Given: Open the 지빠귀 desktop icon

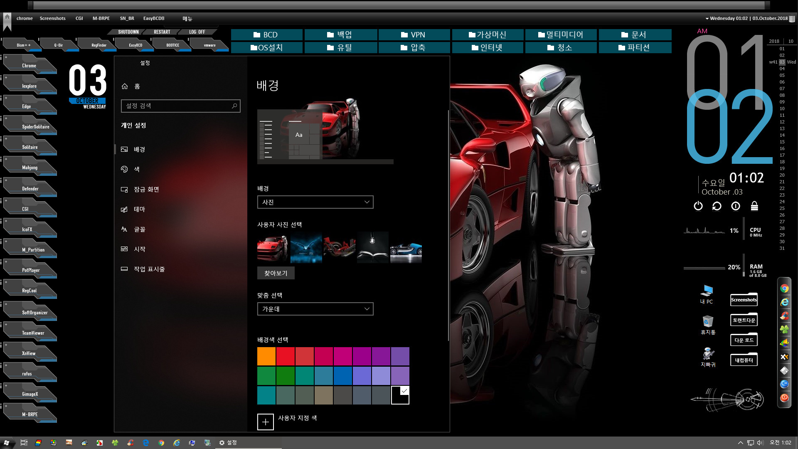Looking at the screenshot, I should click(x=708, y=358).
